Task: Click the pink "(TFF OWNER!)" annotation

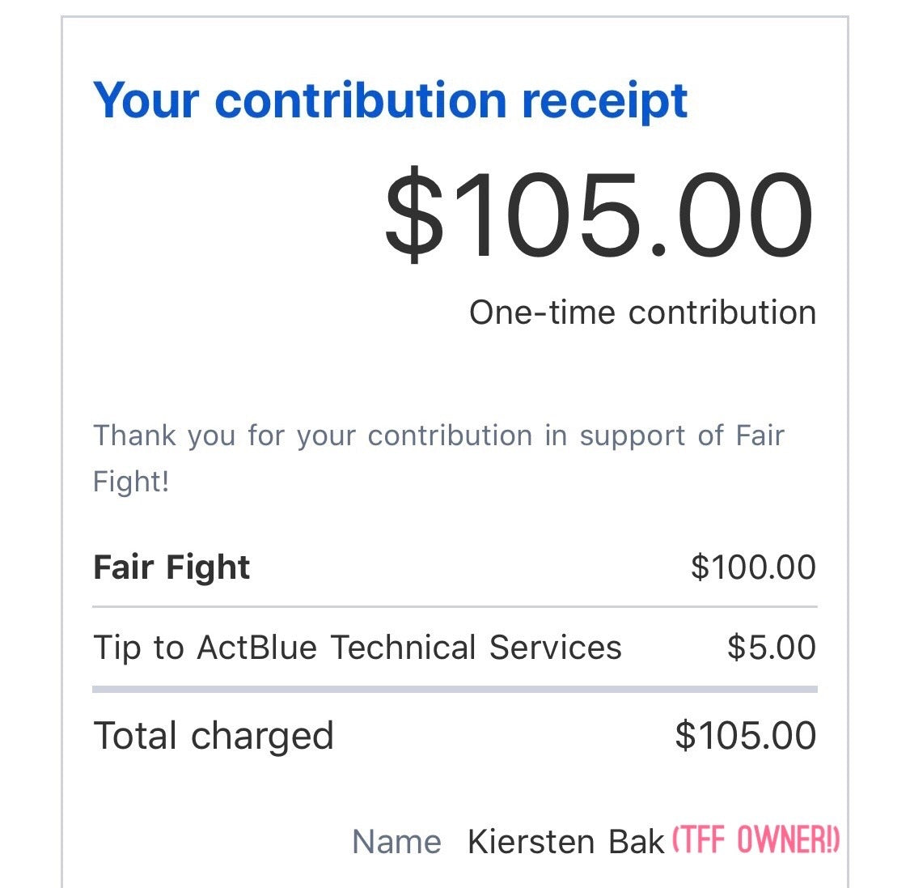Action: click(x=756, y=841)
